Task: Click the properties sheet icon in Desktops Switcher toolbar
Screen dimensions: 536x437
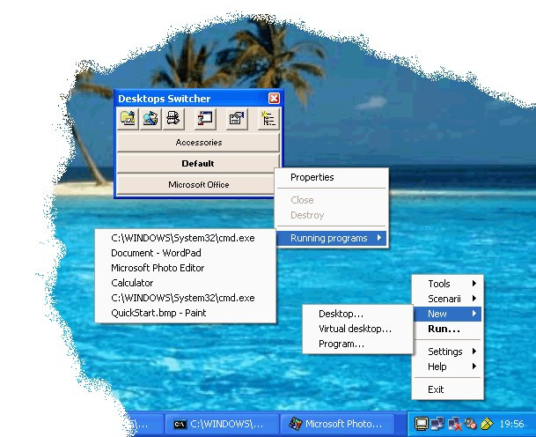Action: [x=237, y=118]
